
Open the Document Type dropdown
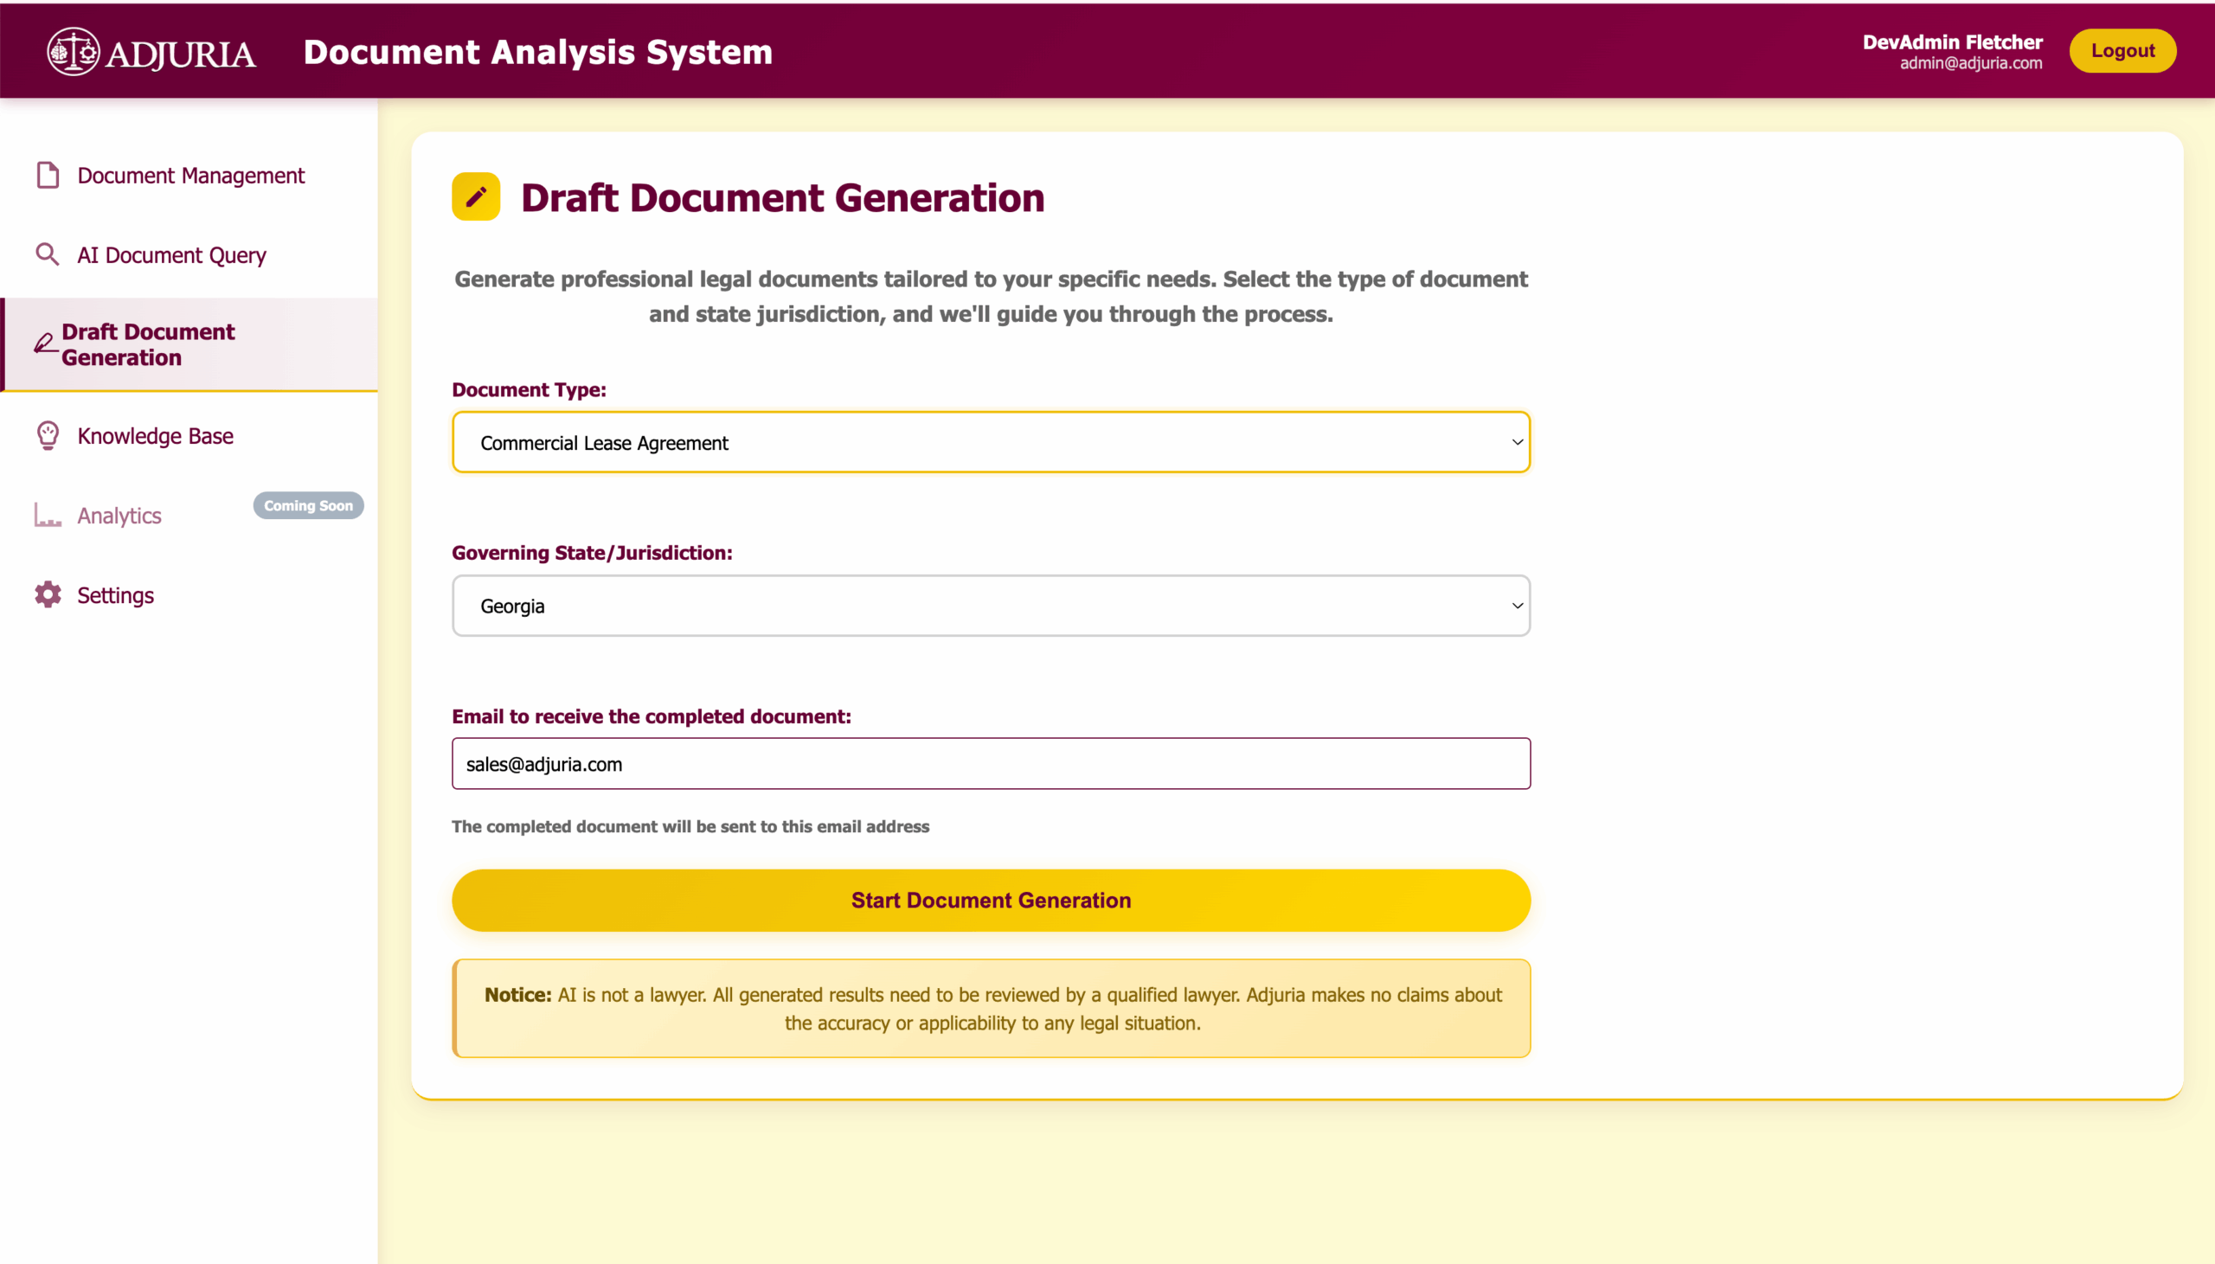[990, 442]
